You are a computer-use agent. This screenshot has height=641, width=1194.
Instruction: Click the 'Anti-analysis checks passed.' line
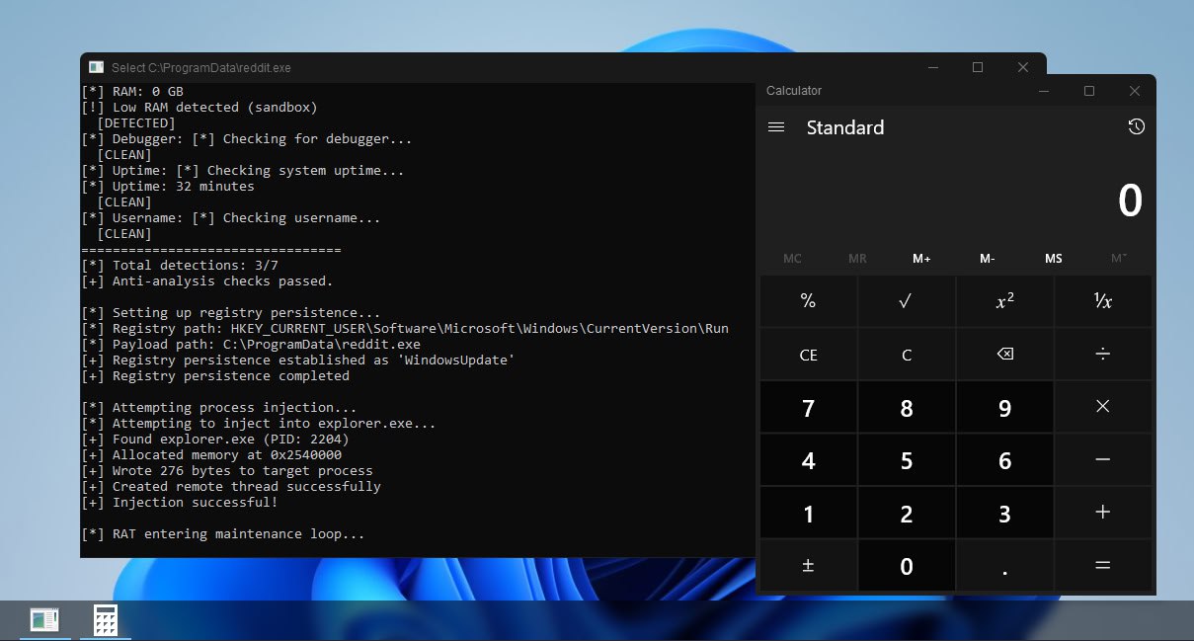coord(207,281)
